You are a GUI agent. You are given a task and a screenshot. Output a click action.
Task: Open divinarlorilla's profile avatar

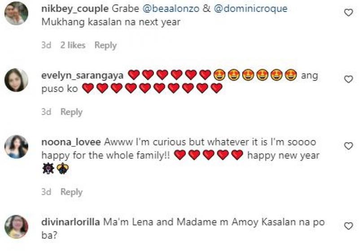(16, 227)
